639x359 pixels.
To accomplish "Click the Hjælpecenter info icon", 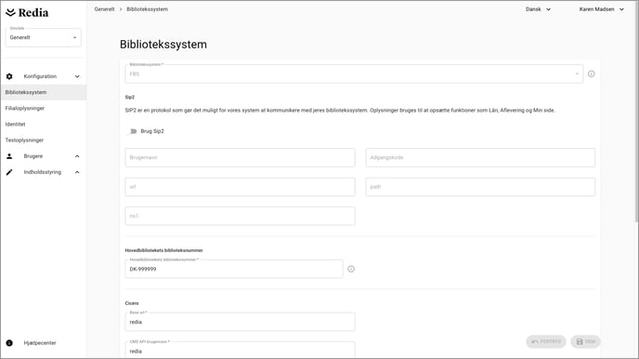I will (x=9, y=343).
